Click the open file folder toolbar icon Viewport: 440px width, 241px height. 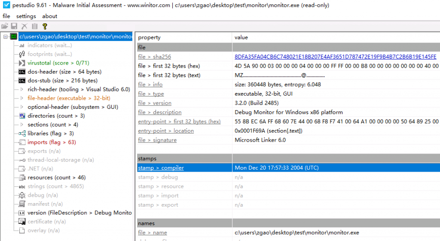click(x=5, y=27)
